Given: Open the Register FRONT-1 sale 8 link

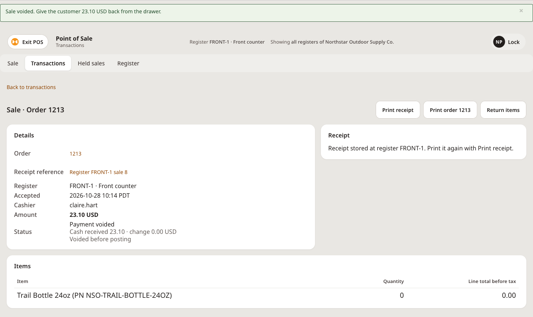Looking at the screenshot, I should coord(98,172).
